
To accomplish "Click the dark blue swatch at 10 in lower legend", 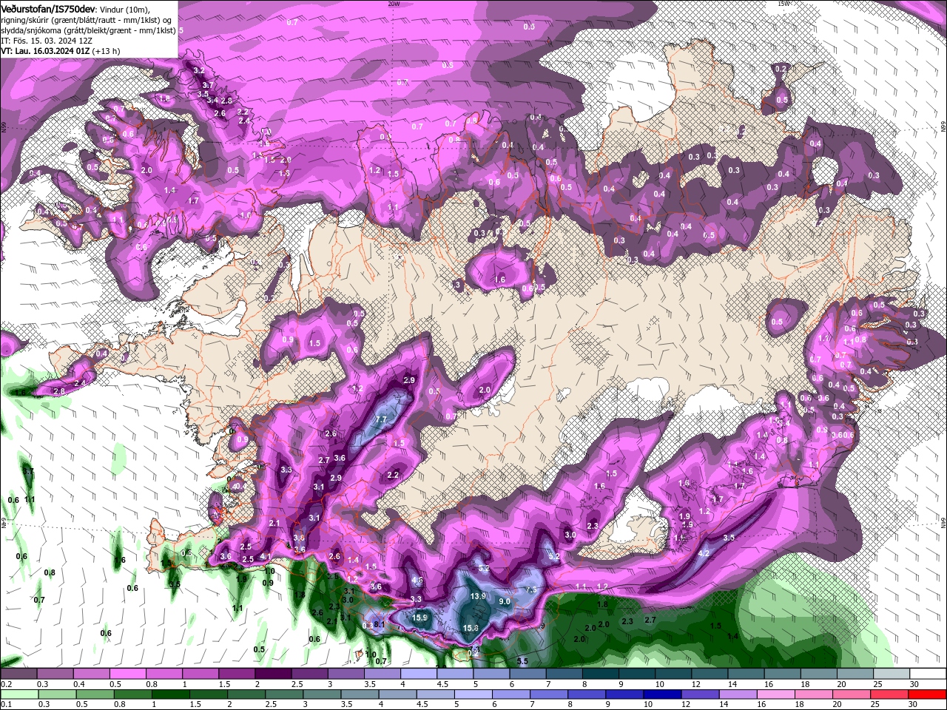I will point(661,694).
